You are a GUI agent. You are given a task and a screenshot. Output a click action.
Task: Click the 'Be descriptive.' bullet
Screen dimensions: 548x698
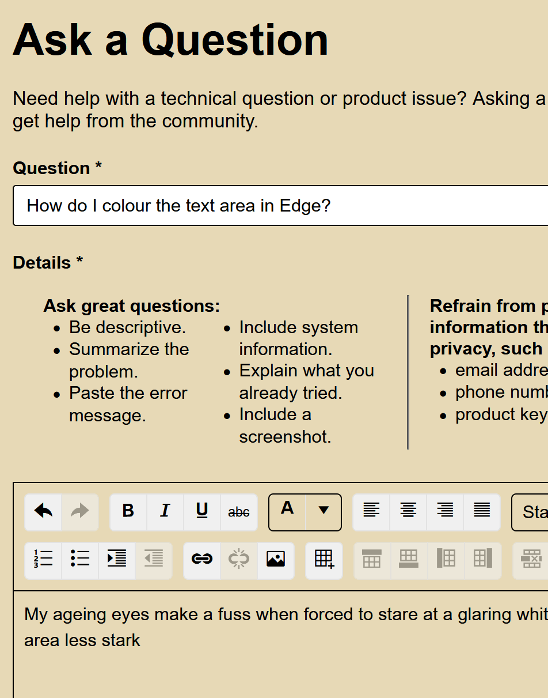[127, 327]
